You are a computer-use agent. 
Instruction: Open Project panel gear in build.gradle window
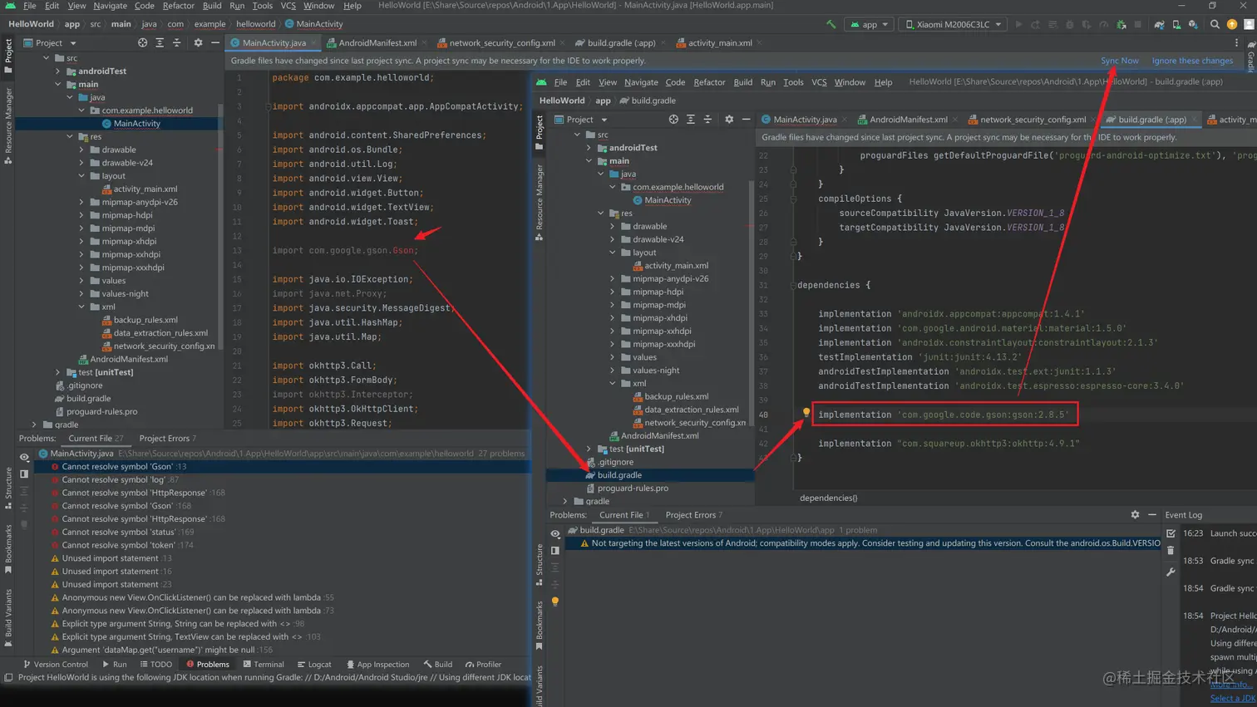pyautogui.click(x=729, y=120)
